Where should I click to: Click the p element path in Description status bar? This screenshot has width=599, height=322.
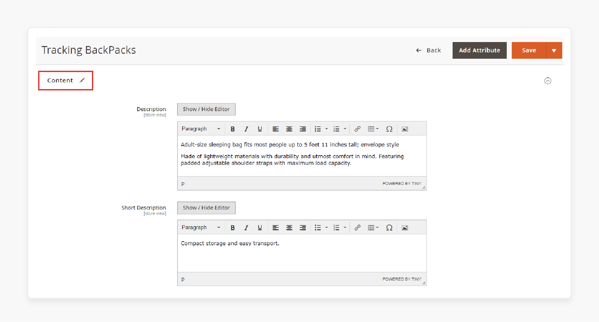point(183,184)
